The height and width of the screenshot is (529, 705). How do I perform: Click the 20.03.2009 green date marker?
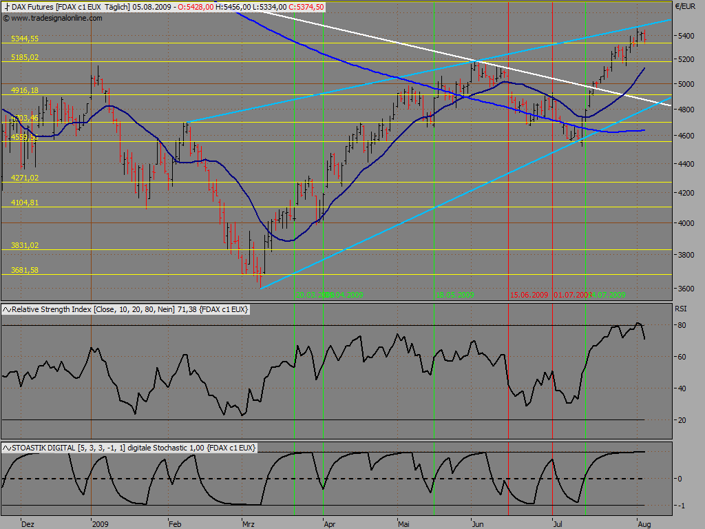[x=314, y=295]
